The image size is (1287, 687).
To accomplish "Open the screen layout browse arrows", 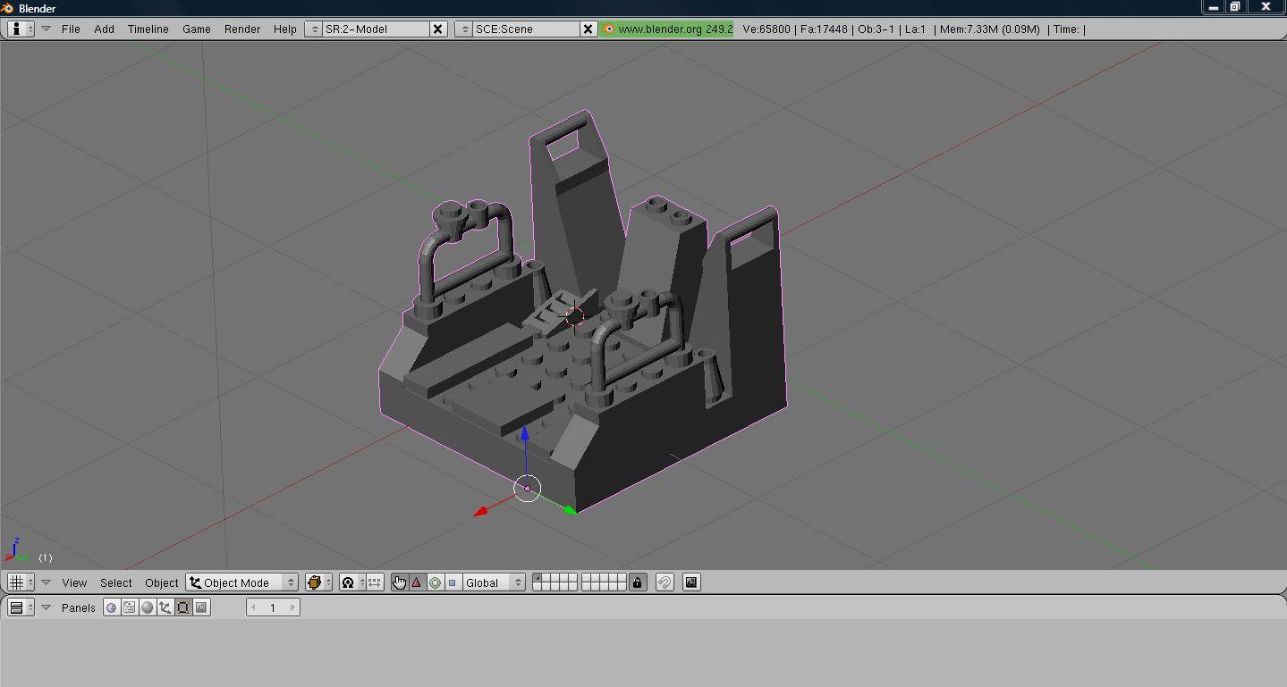I will click(314, 29).
